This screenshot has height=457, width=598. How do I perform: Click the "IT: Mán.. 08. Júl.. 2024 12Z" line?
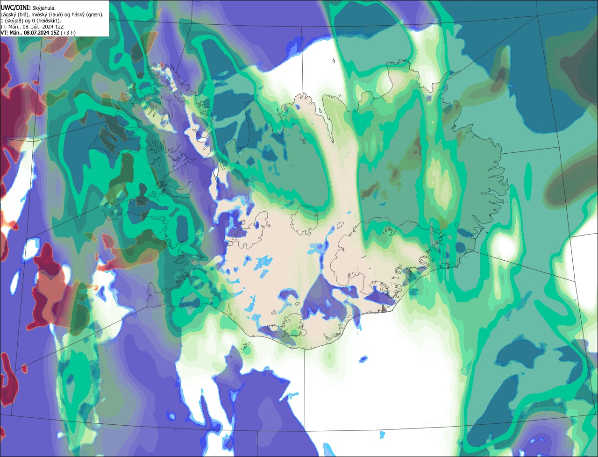click(32, 27)
